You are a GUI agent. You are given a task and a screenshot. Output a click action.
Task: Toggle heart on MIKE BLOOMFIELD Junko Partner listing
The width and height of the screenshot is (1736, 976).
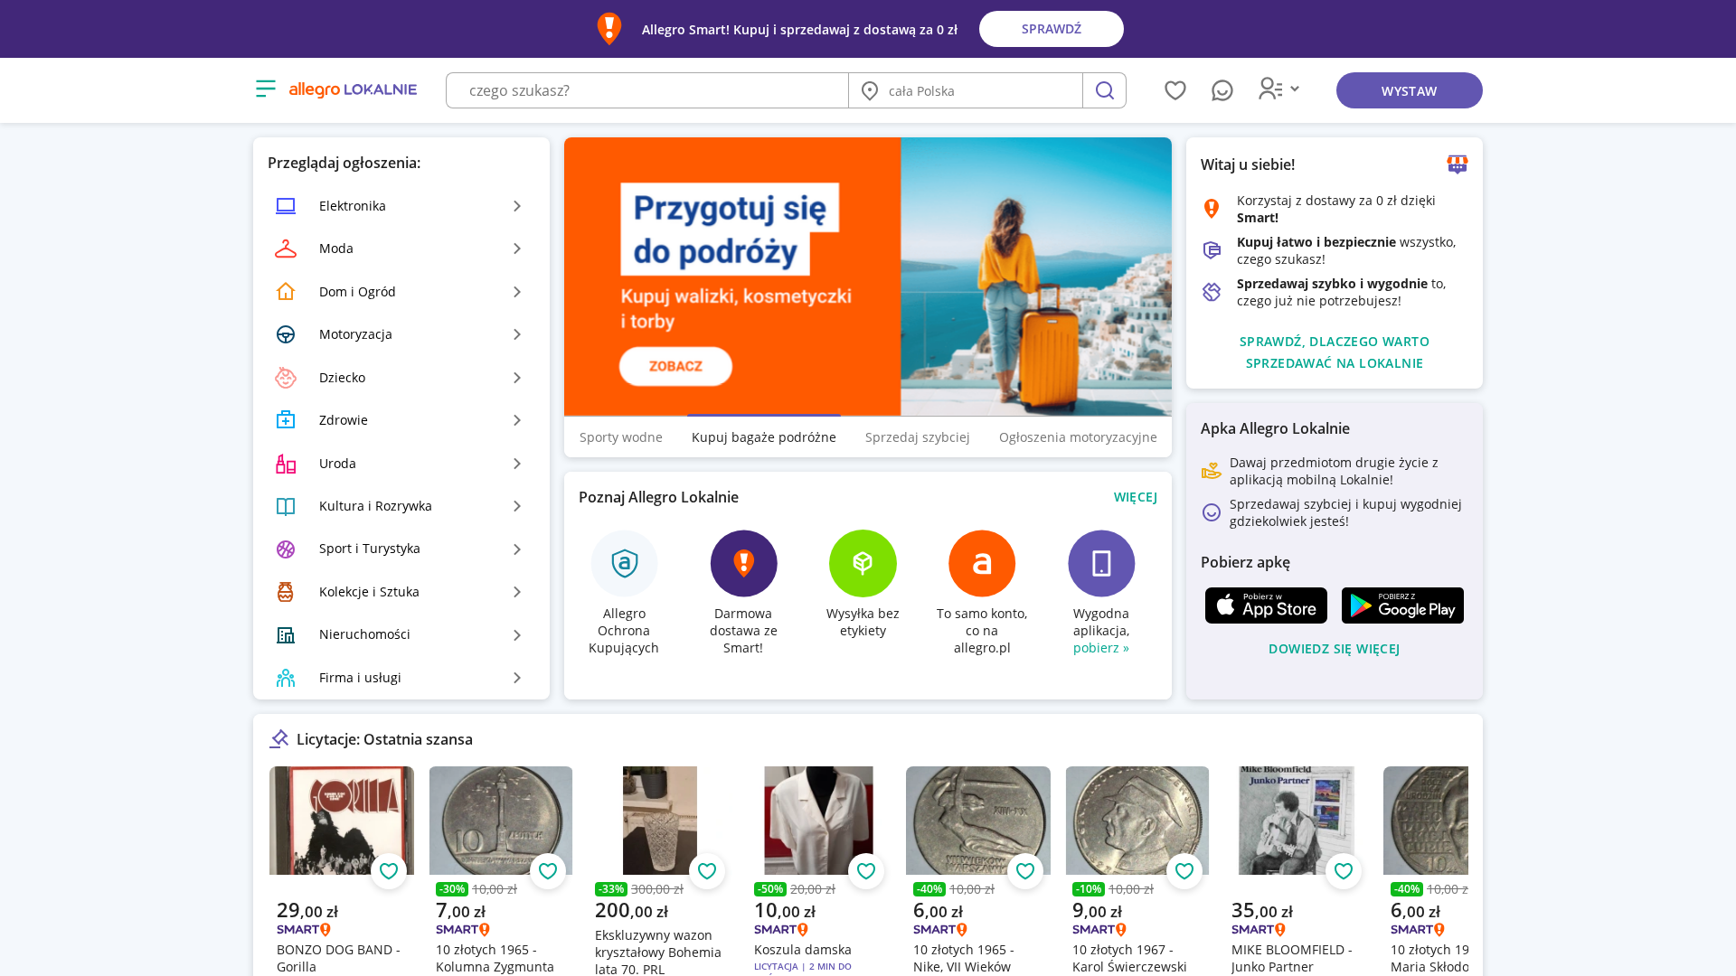pyautogui.click(x=1344, y=871)
